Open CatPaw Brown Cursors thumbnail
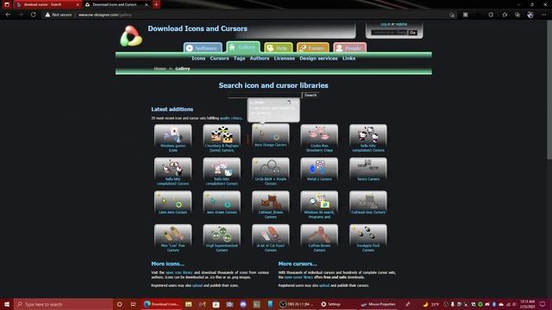The width and height of the screenshot is (552, 310). tap(319, 239)
